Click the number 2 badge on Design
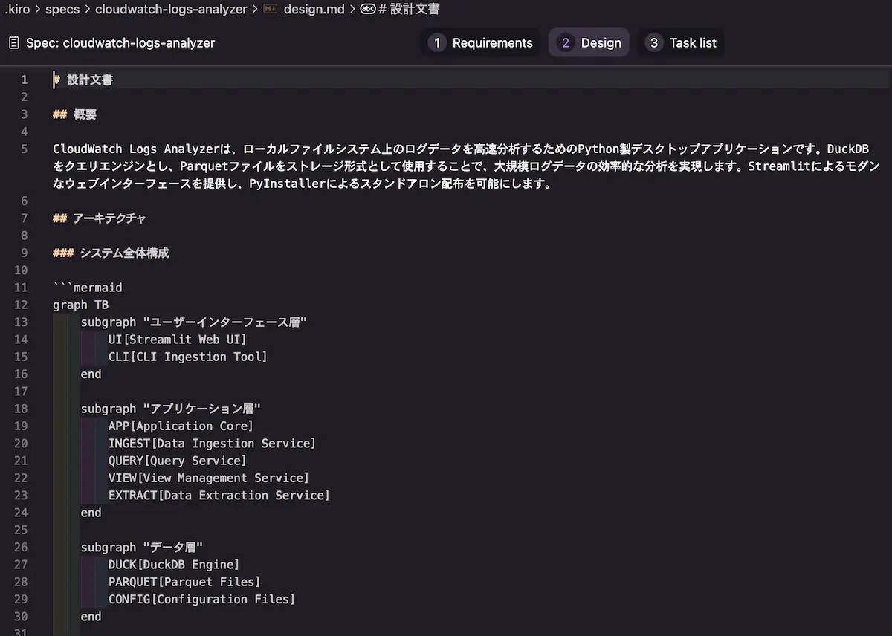892x636 pixels. [565, 43]
